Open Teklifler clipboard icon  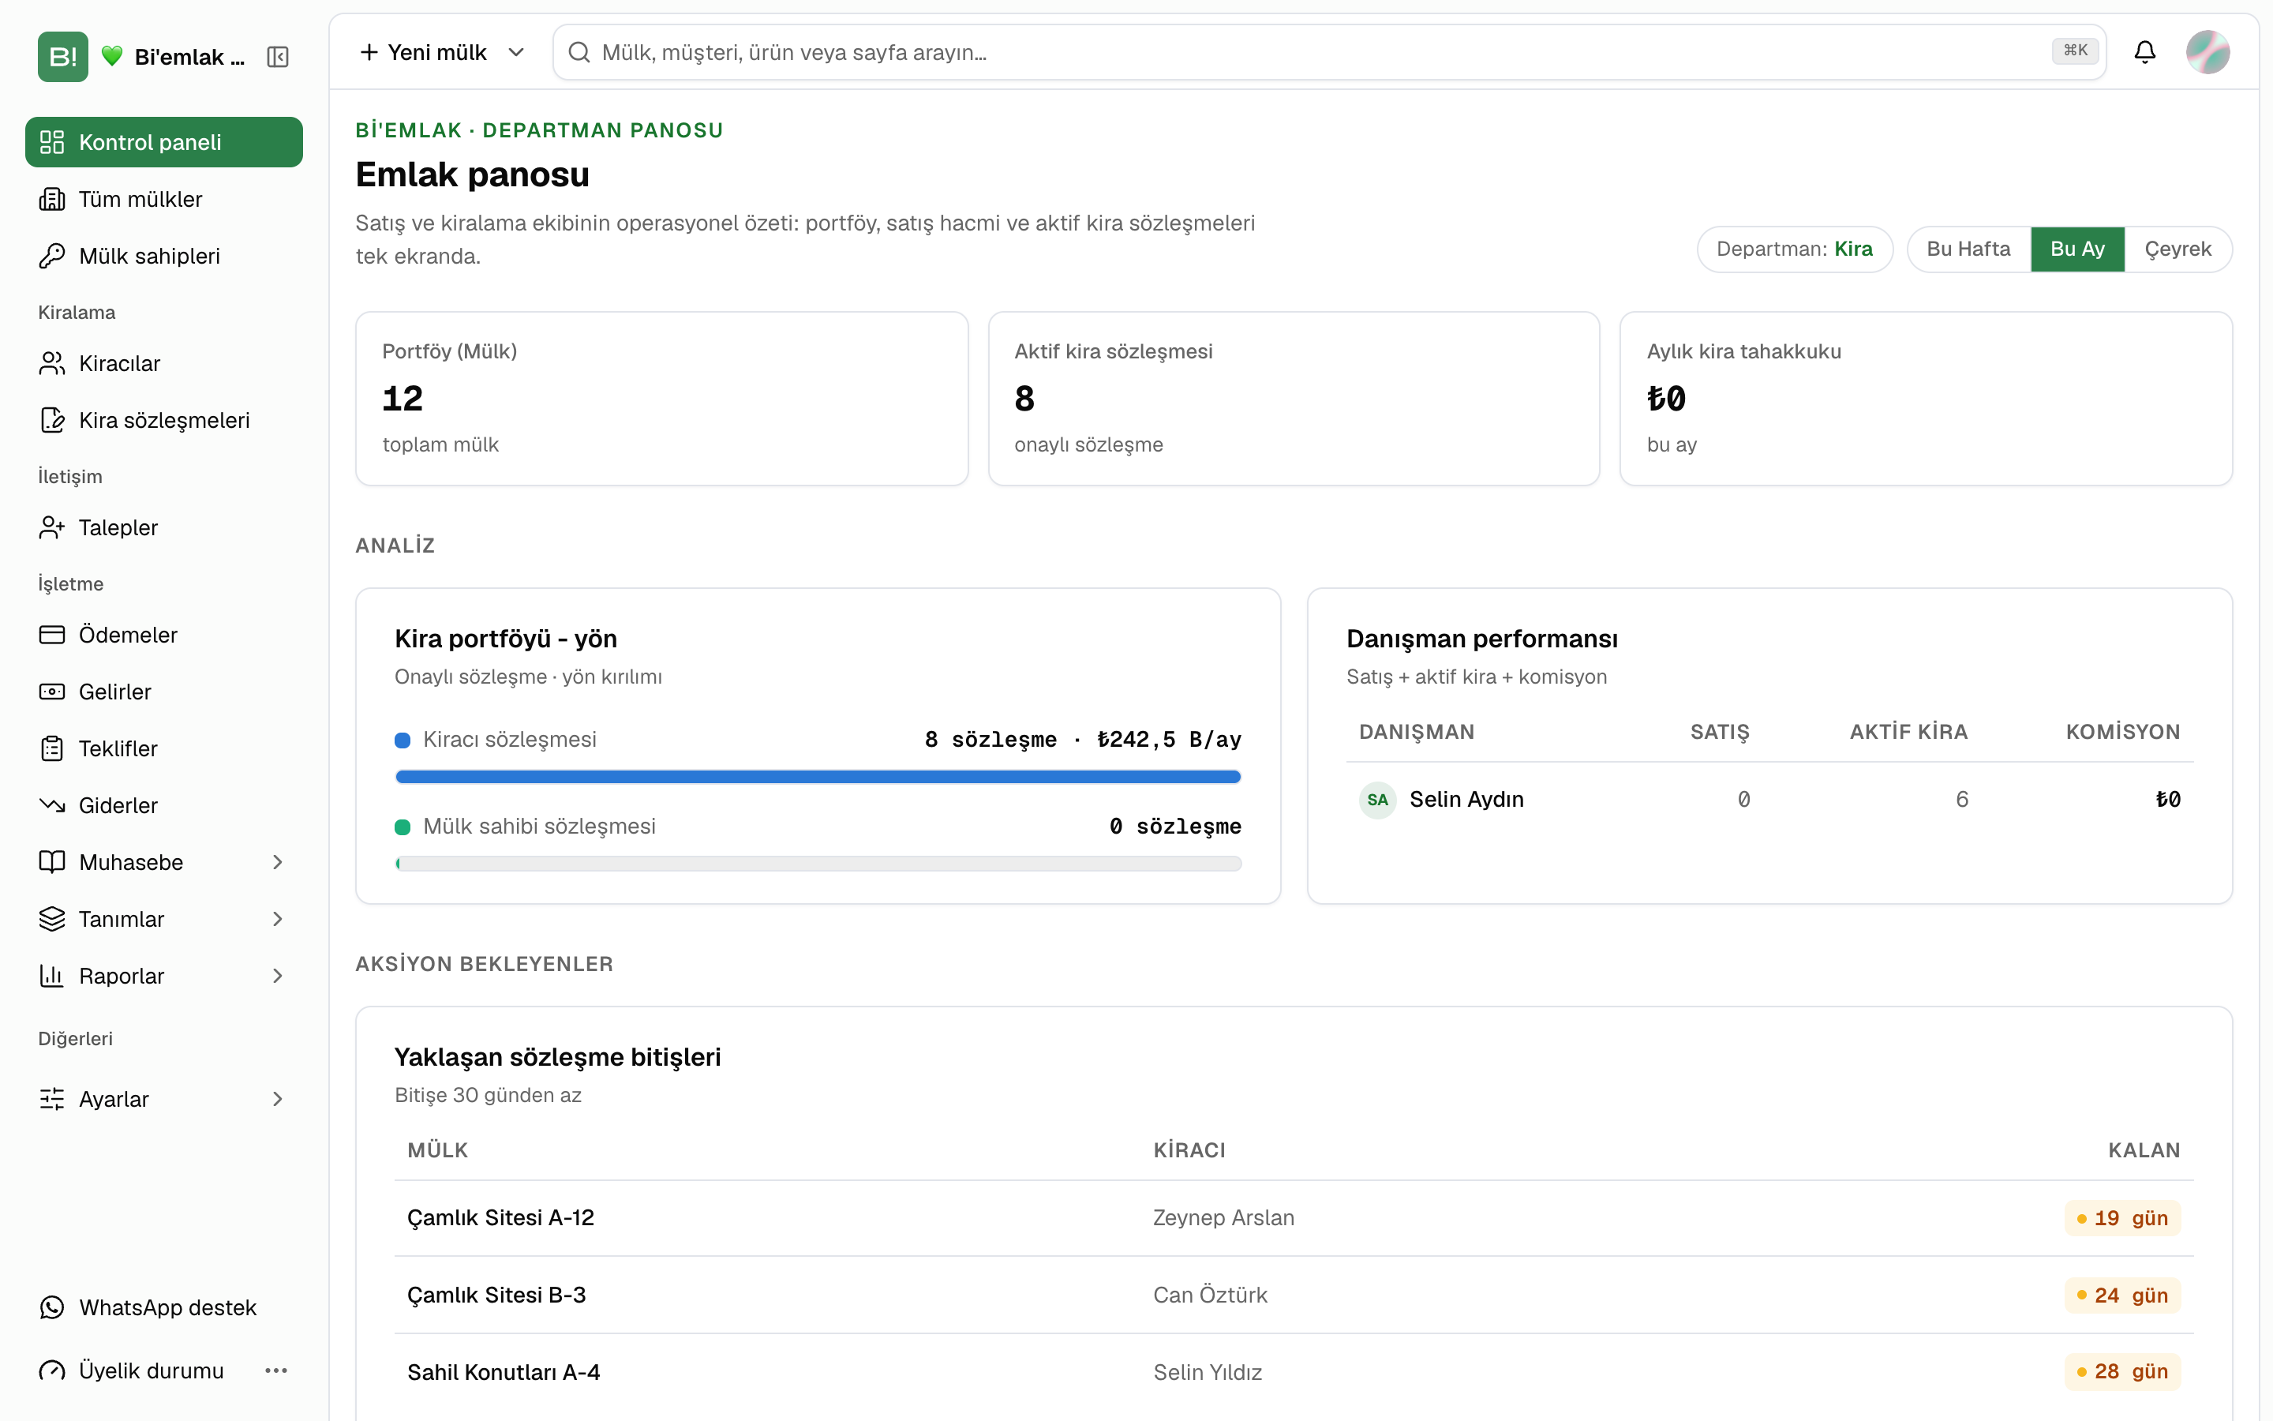[51, 749]
